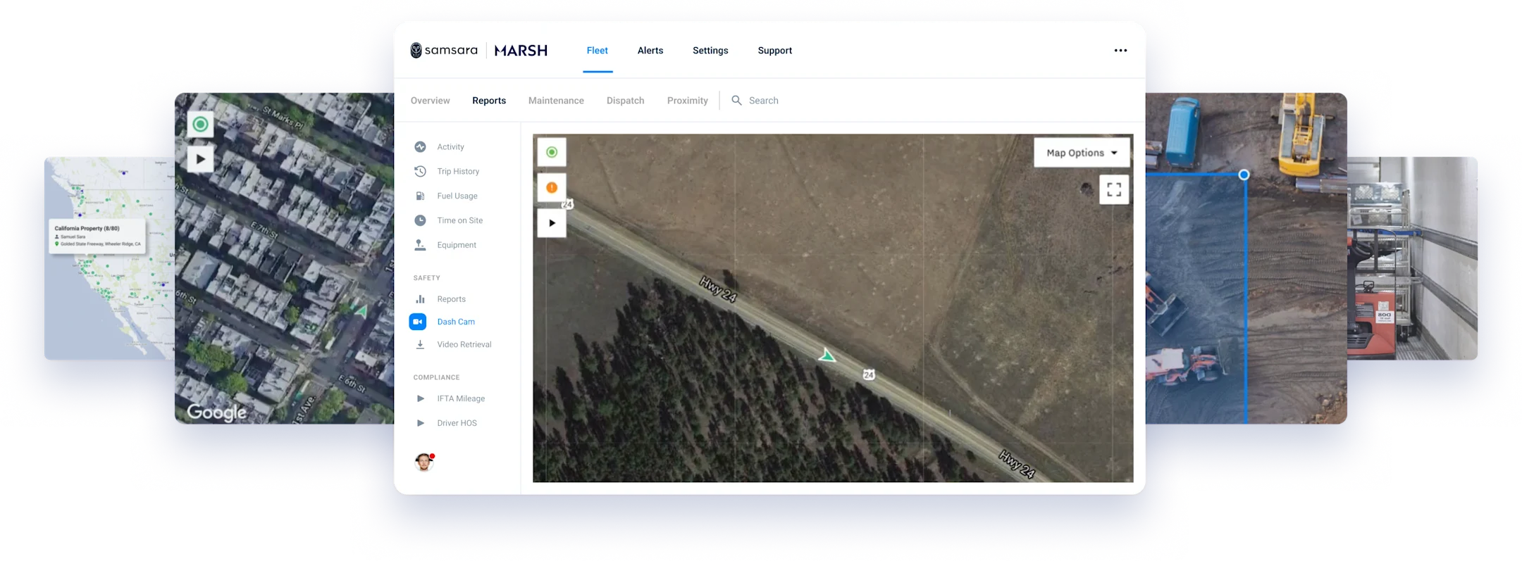Click the route 24 shield near vehicle marker

coord(869,374)
